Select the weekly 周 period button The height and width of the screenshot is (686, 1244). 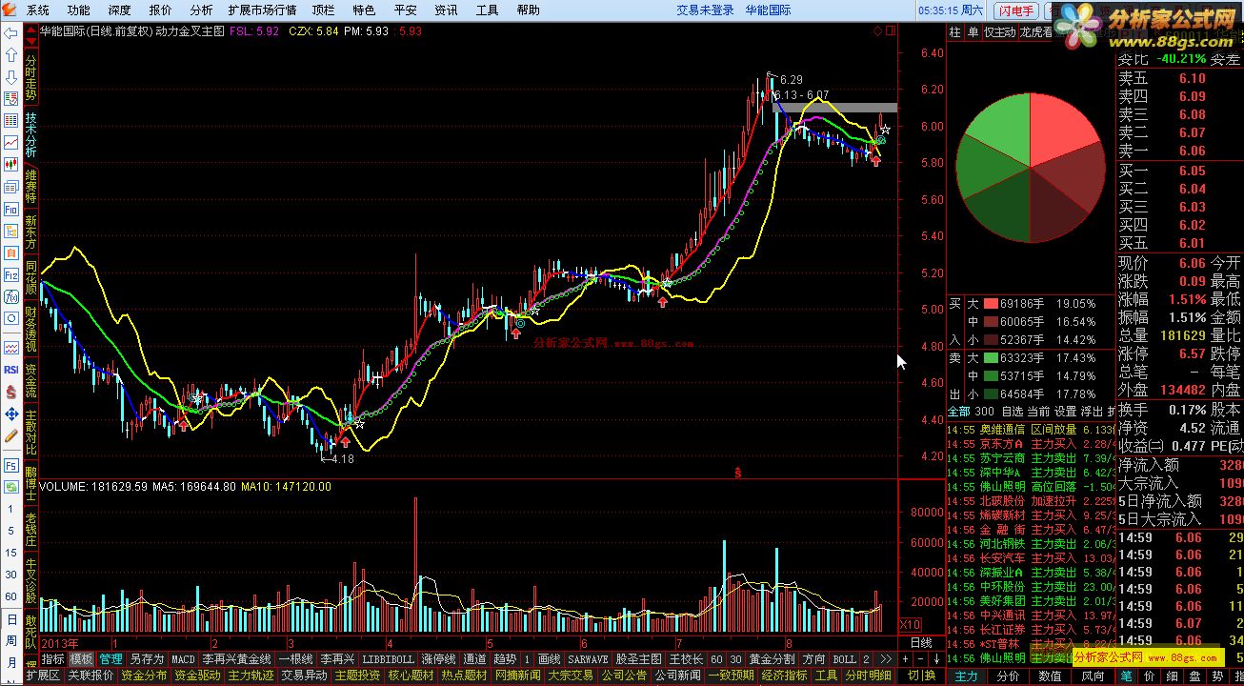pyautogui.click(x=10, y=640)
